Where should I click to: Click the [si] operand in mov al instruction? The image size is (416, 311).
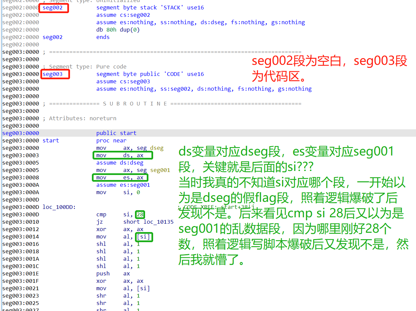[144, 236]
